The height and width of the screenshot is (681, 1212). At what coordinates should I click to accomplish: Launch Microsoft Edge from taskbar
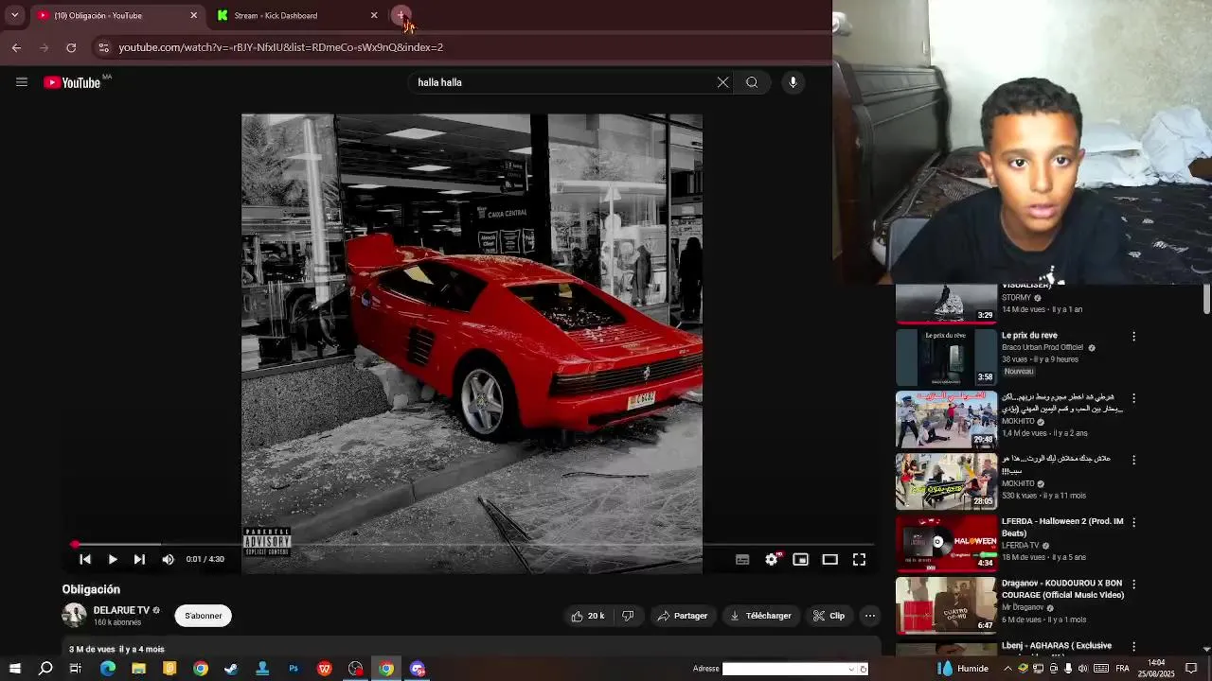click(108, 669)
